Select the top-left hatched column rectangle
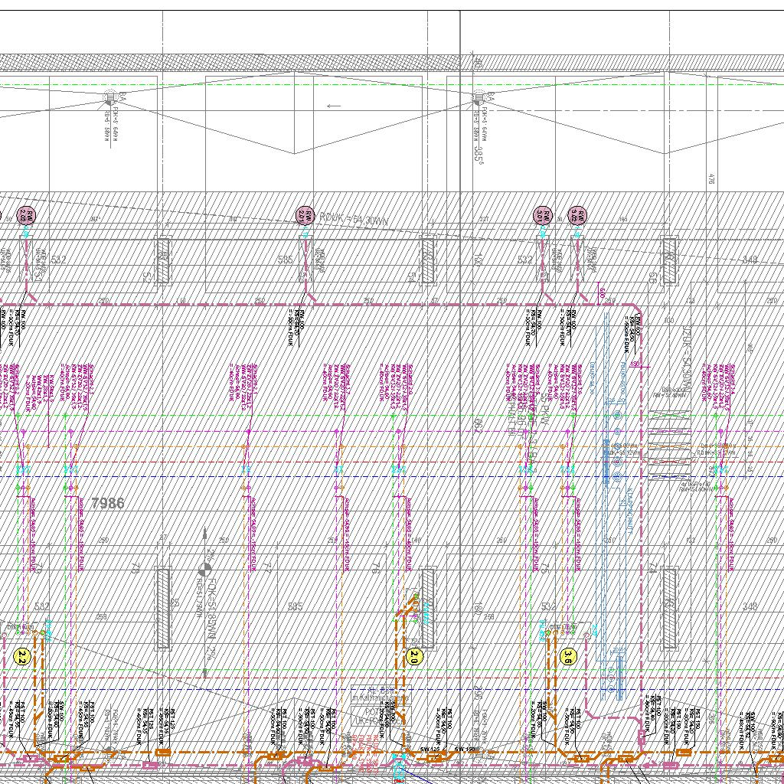This screenshot has height=784, width=784. (162, 260)
